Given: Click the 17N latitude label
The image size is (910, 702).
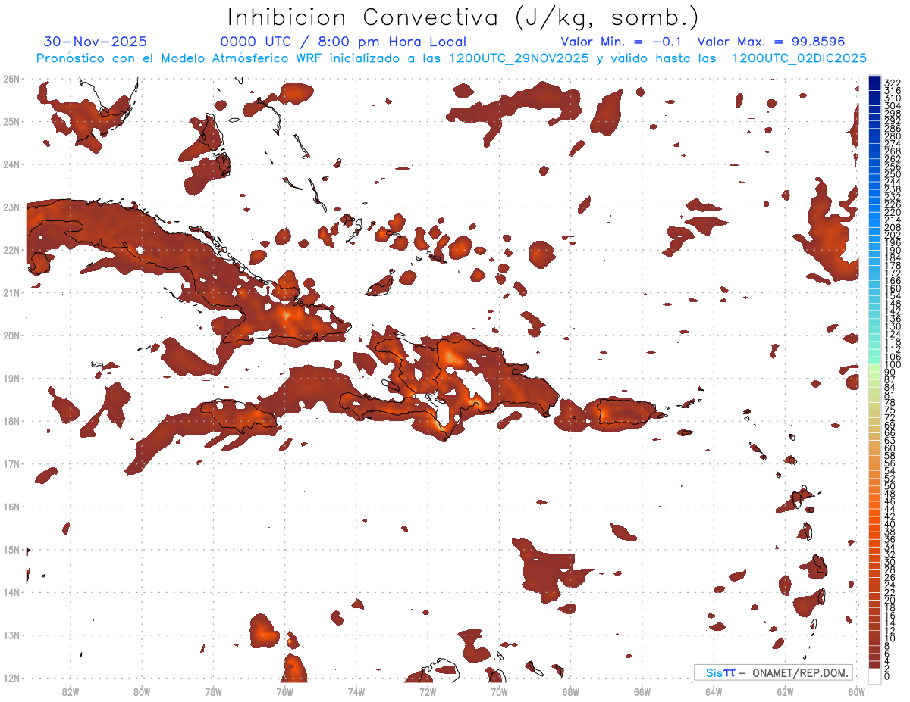Looking at the screenshot, I should [x=11, y=463].
